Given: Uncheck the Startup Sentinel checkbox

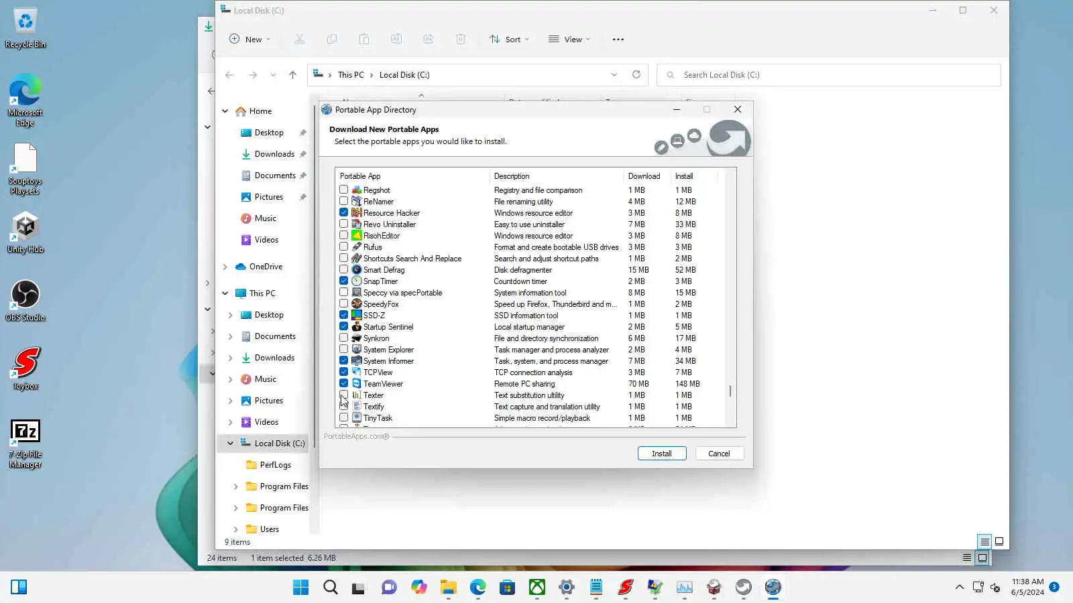Looking at the screenshot, I should click(x=344, y=327).
